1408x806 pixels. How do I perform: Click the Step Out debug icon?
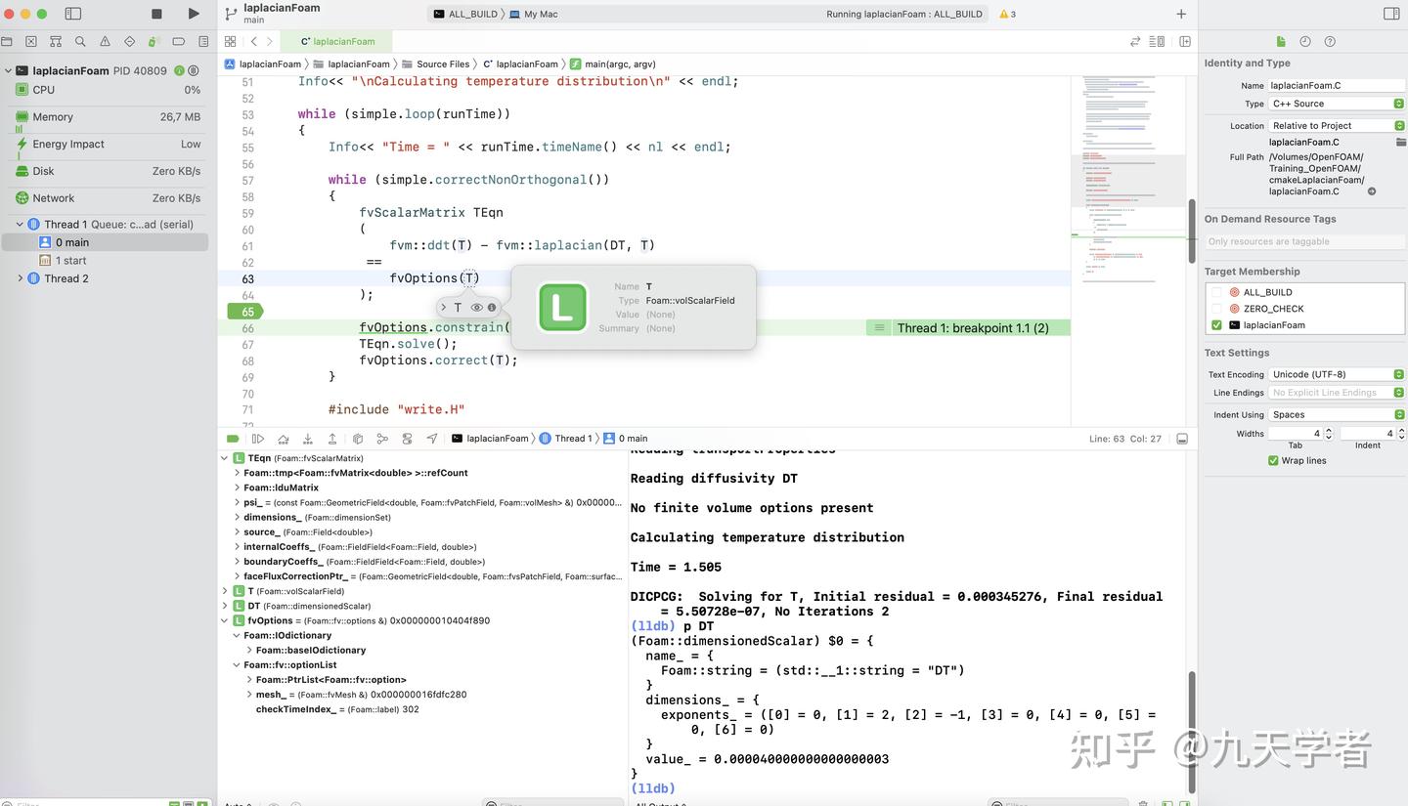tap(332, 438)
